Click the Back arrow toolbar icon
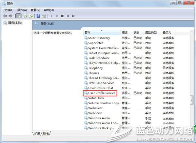196x143 pixels. (x=5, y=16)
